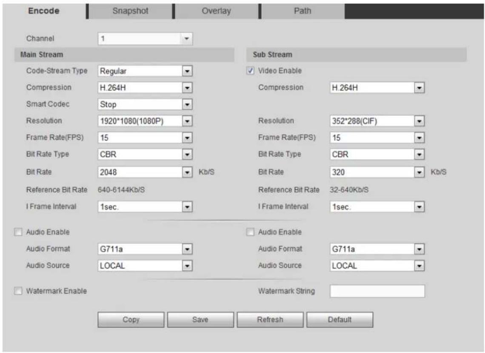Enable Sub Stream Audio Enable checkbox
This screenshot has height=353, width=485.
click(250, 232)
